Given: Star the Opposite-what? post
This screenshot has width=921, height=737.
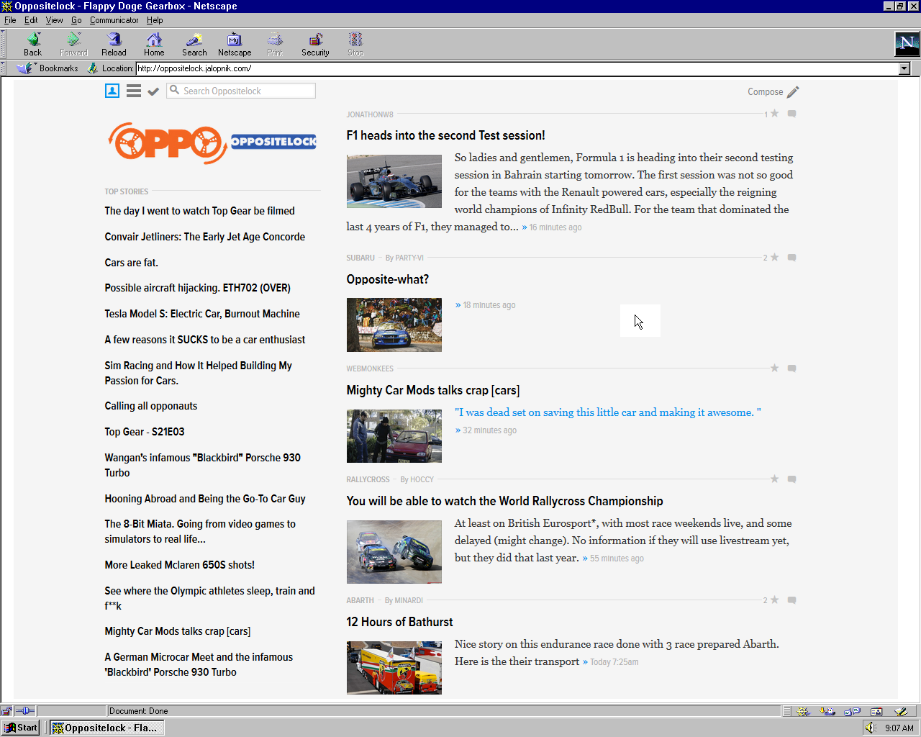Looking at the screenshot, I should [775, 257].
